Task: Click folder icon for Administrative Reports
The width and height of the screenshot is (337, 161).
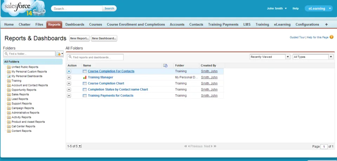Action: (9, 113)
